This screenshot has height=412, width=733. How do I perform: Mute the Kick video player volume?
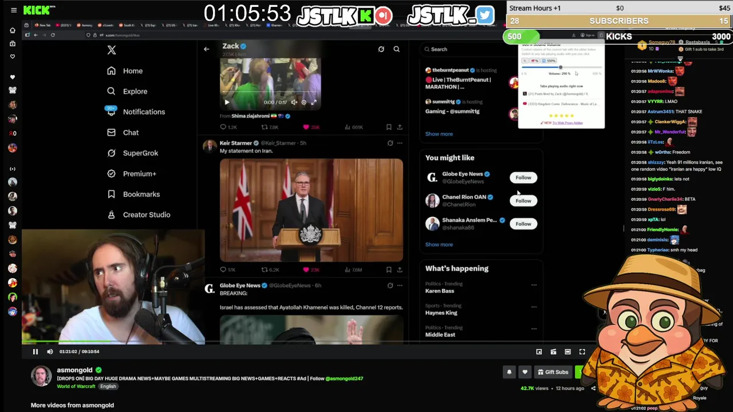point(50,351)
